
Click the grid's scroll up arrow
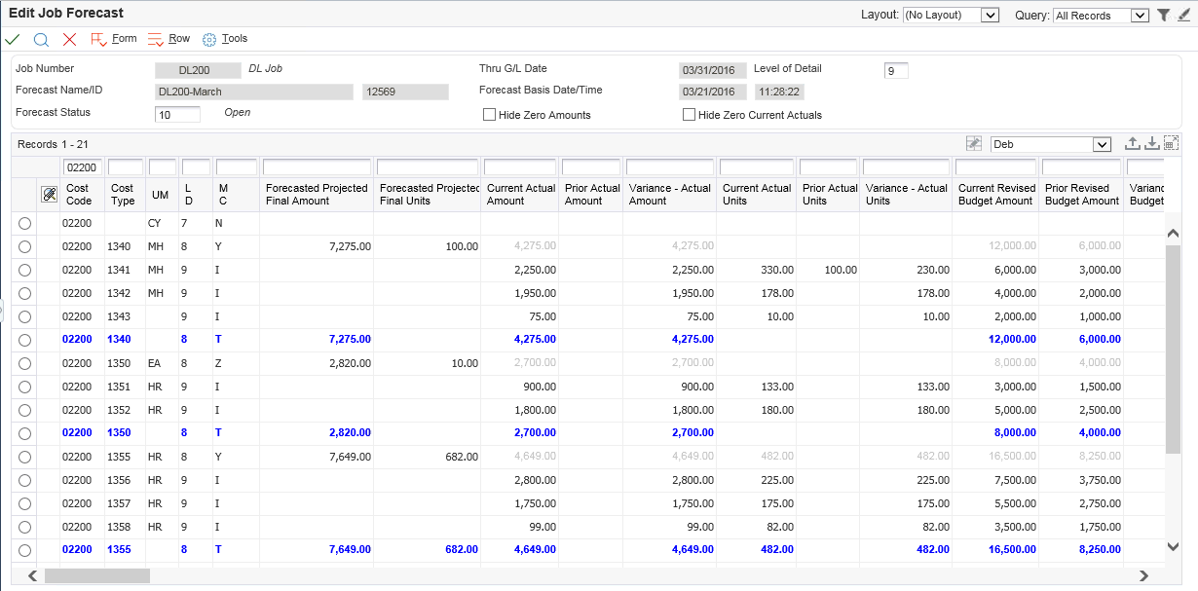click(x=1173, y=235)
